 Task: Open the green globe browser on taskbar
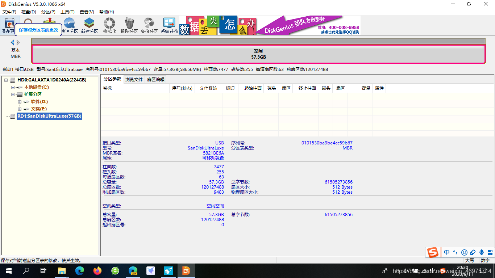point(115,271)
